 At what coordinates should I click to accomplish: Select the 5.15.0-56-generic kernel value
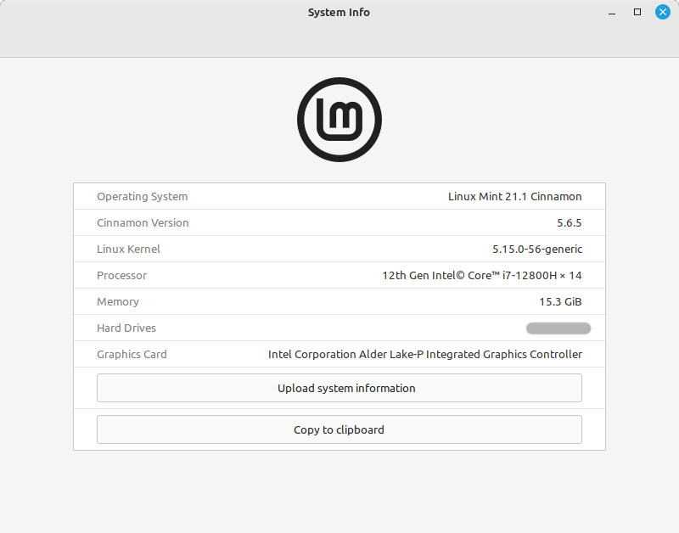click(x=537, y=250)
